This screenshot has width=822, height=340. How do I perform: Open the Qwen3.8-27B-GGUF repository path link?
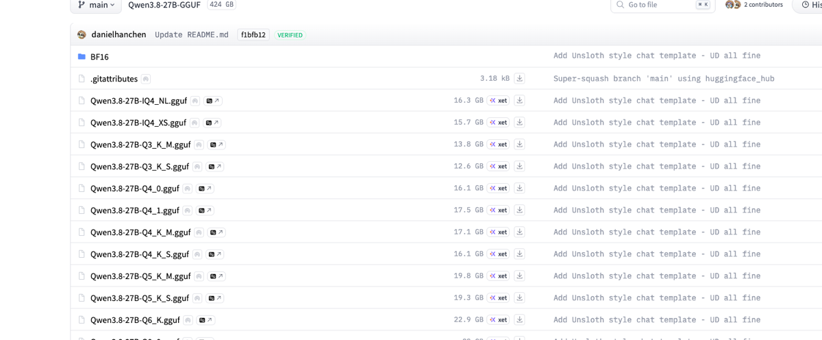coord(165,5)
